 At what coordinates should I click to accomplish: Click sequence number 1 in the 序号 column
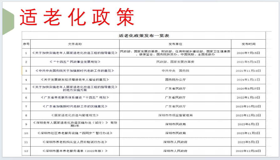coord(26,53)
